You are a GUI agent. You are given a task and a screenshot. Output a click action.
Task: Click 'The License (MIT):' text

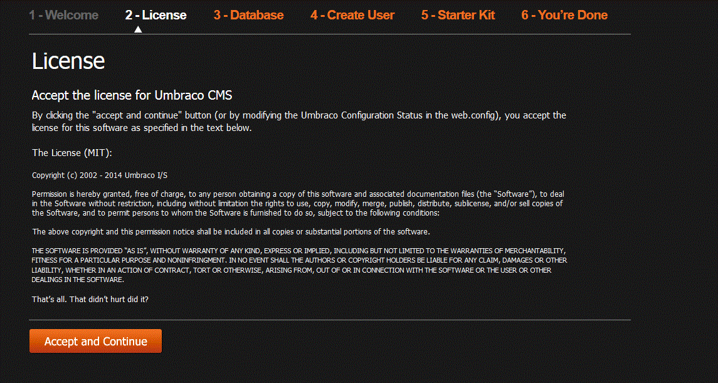(72, 153)
